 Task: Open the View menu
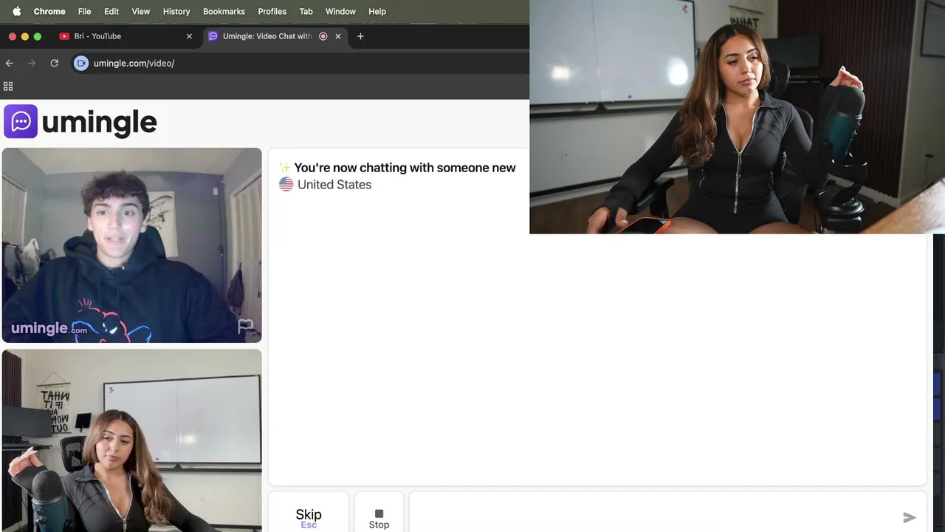pyautogui.click(x=140, y=11)
